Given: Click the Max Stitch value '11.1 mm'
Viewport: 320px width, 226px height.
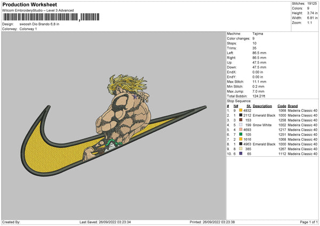Looking at the screenshot, I should pos(259,82).
